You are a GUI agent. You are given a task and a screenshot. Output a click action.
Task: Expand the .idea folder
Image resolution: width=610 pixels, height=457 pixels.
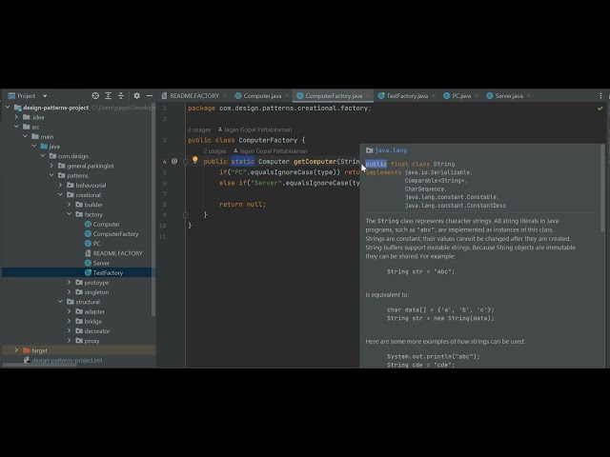[x=16, y=116]
